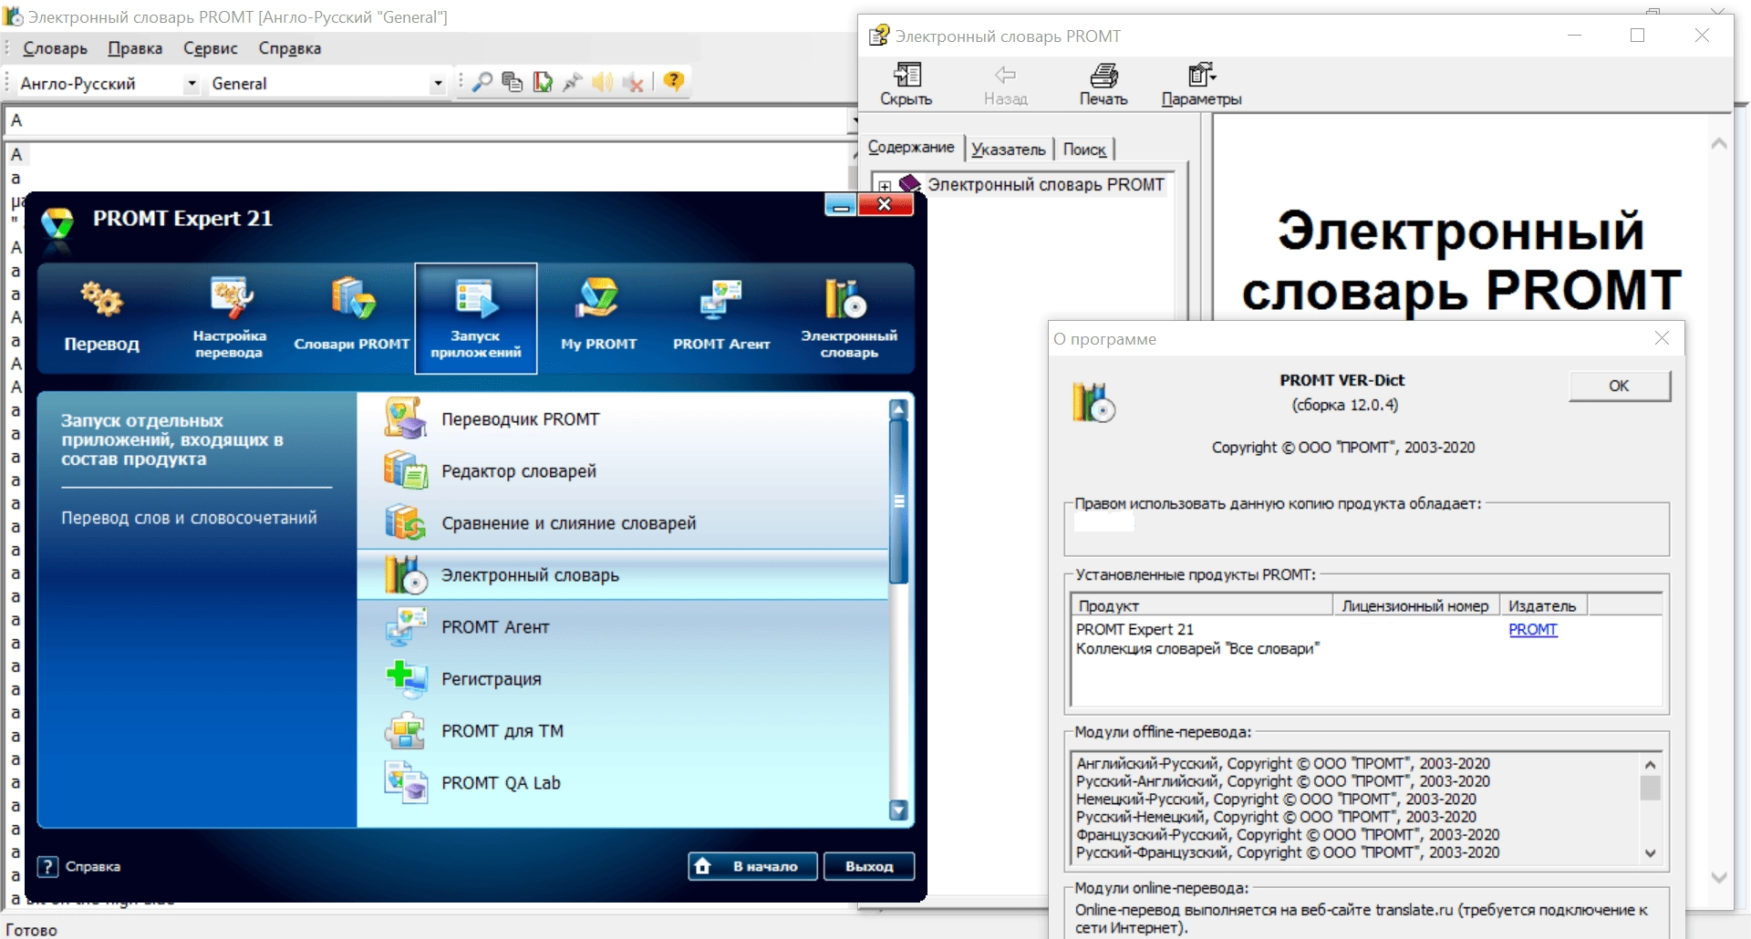
Task: Open Словари PROMT section
Action: coord(352,318)
